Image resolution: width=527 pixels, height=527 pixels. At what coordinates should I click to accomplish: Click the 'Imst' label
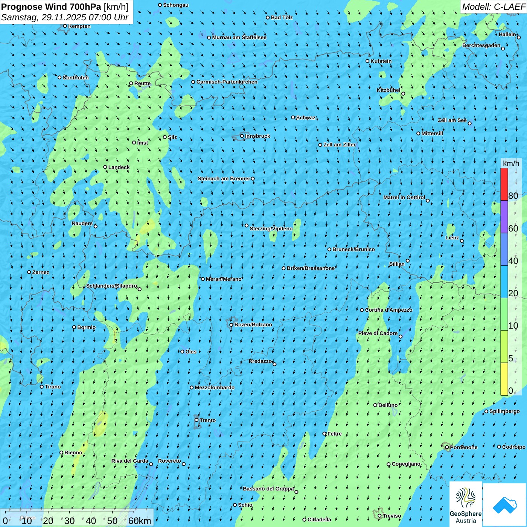coord(143,143)
